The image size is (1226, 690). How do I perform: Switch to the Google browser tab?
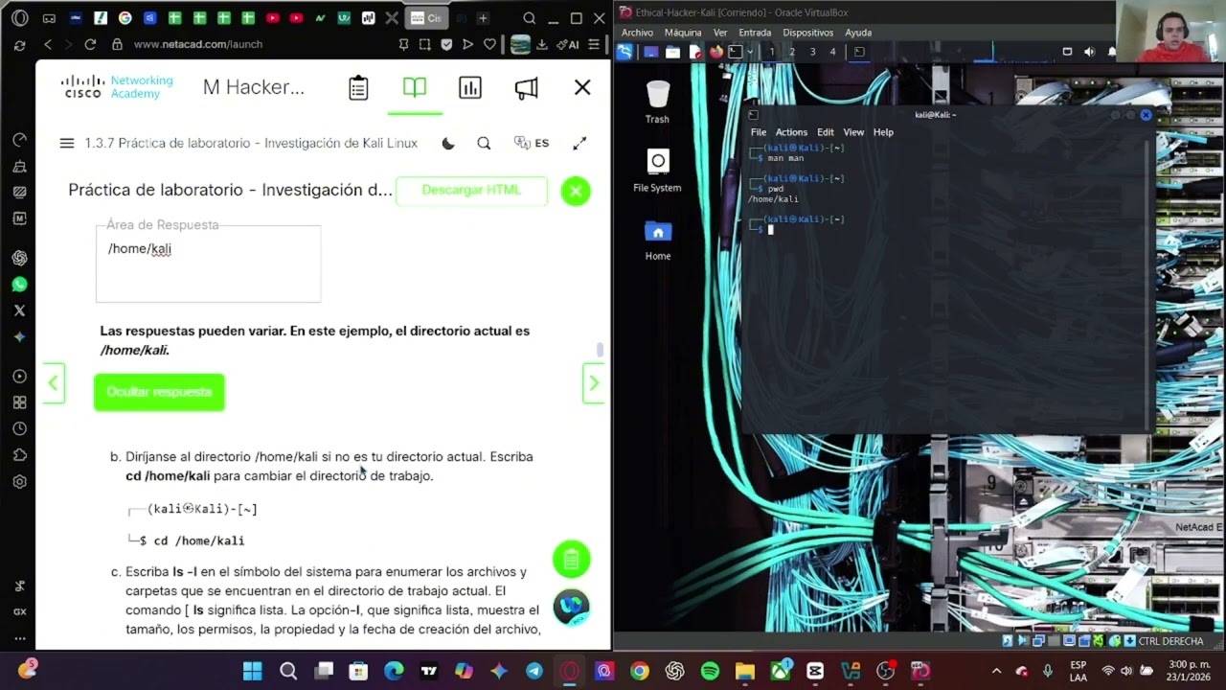[125, 18]
